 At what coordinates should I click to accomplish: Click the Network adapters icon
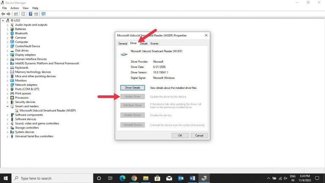coord(12,85)
